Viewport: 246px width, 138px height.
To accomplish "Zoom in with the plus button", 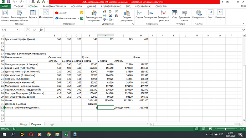I will pos(236,129).
